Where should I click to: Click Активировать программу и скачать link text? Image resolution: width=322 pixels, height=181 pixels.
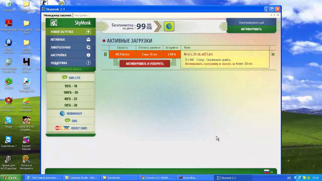(219, 64)
